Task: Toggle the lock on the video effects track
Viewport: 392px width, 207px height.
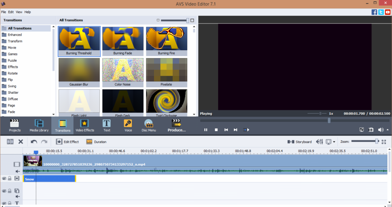Action: click(10, 178)
